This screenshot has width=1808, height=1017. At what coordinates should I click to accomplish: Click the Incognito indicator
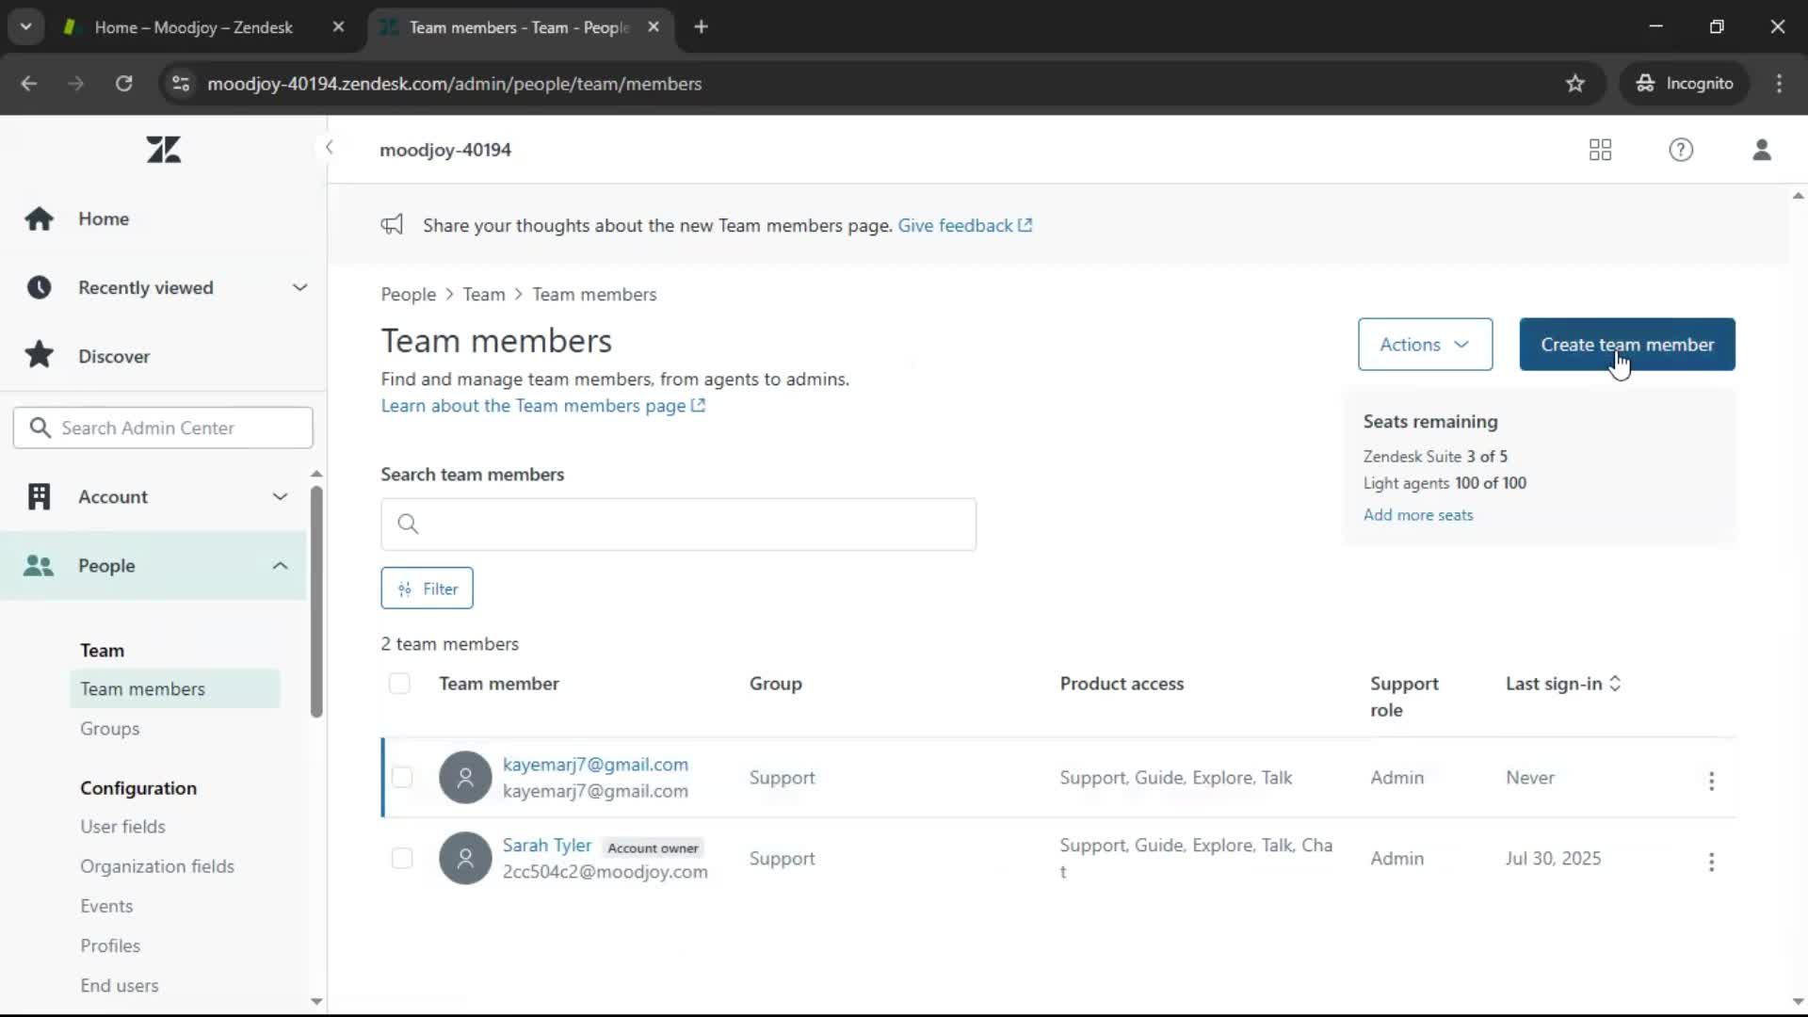[1685, 84]
